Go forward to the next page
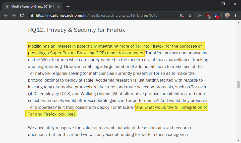Screen dimensions: 241x143 pyautogui.click(x=14, y=15)
